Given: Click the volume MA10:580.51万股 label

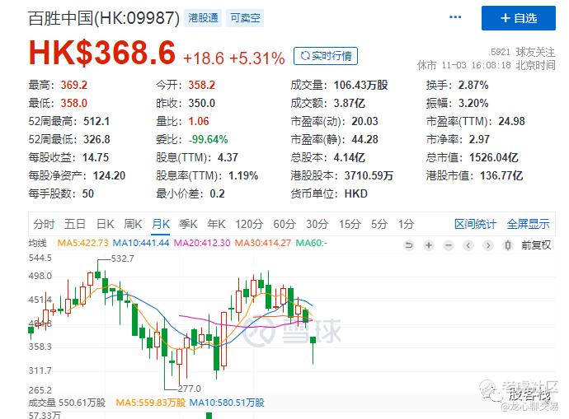Looking at the screenshot, I should (x=227, y=403).
